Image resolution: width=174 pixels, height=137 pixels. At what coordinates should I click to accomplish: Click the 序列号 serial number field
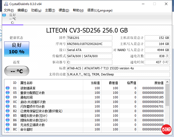coord(89,44)
